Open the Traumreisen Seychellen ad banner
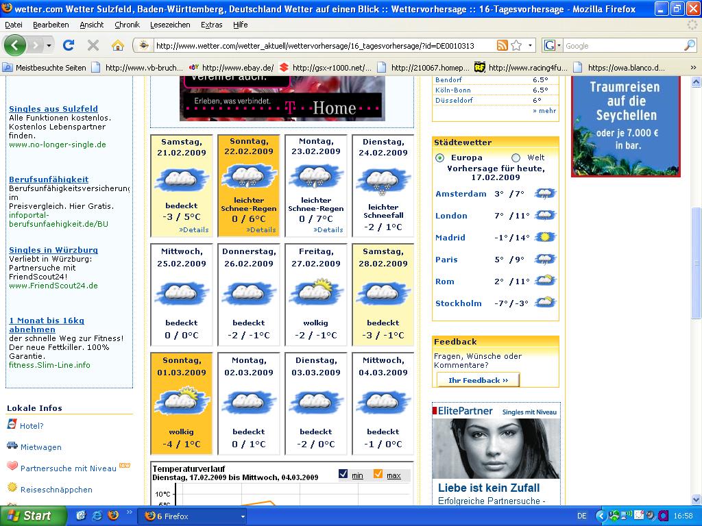This screenshot has width=702, height=526. coord(626,127)
